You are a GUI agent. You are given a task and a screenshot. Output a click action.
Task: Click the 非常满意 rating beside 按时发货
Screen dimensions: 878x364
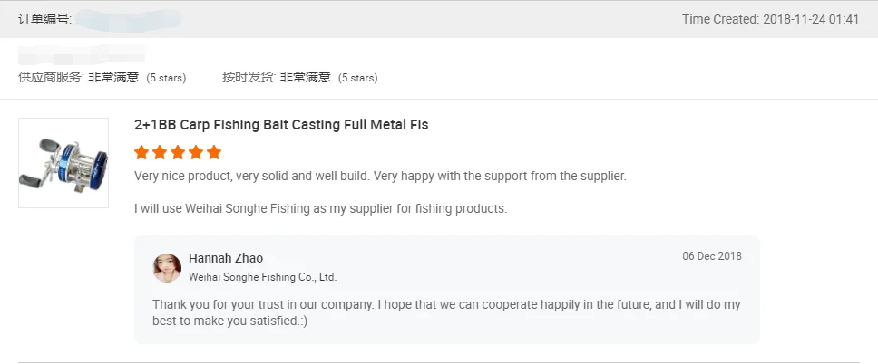[x=306, y=78]
